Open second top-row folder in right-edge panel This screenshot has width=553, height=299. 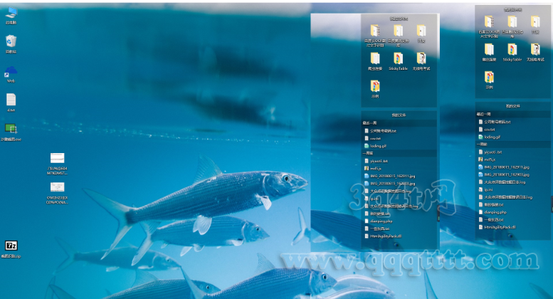click(x=512, y=26)
